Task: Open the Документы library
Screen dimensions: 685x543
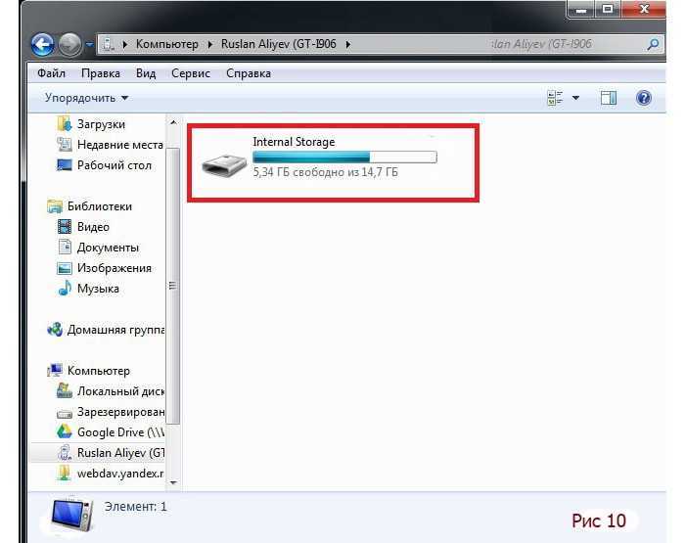Action: coord(108,248)
